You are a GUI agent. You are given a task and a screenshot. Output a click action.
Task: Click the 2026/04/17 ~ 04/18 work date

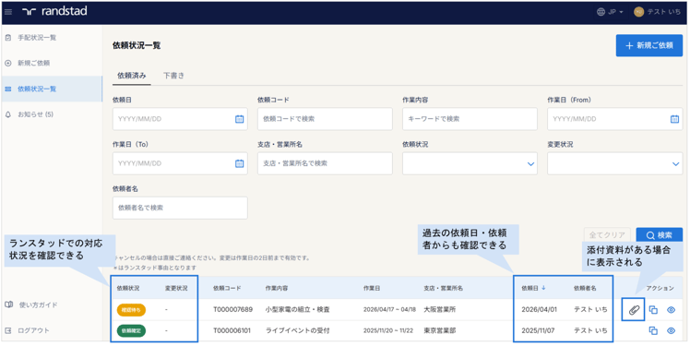[389, 309]
